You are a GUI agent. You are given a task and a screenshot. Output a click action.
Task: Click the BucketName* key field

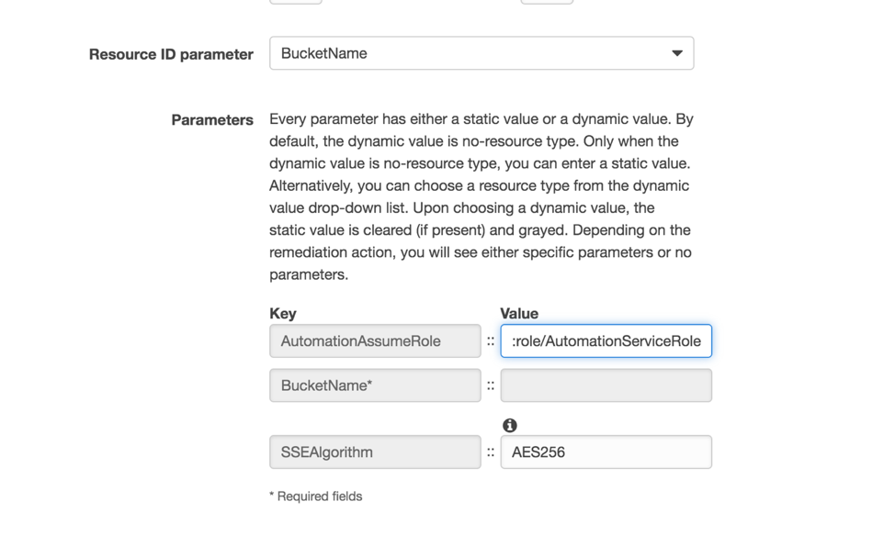point(375,385)
